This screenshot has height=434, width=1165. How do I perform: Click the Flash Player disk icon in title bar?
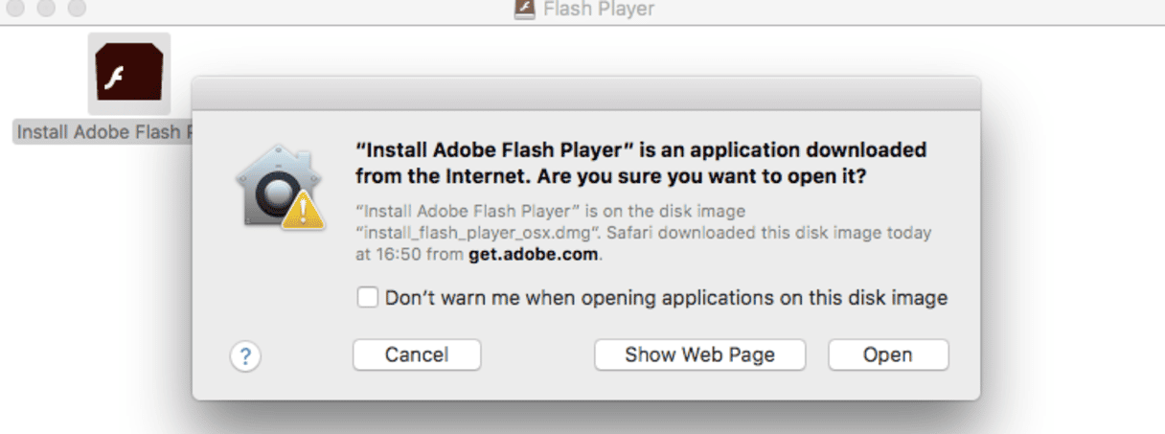coord(524,10)
